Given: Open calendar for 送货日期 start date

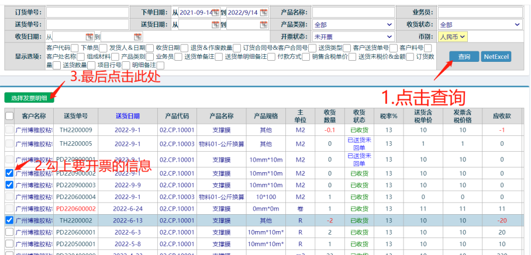Looking at the screenshot, I should tap(215, 25).
